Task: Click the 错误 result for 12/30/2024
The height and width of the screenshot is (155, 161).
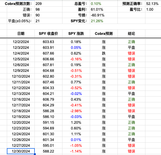Action: pos(131,151)
